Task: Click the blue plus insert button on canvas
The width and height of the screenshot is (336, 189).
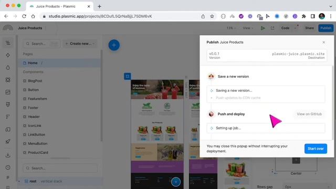Action: [x=114, y=45]
